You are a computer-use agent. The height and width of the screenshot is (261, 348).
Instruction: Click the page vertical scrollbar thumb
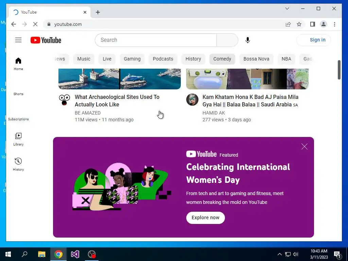339,70
